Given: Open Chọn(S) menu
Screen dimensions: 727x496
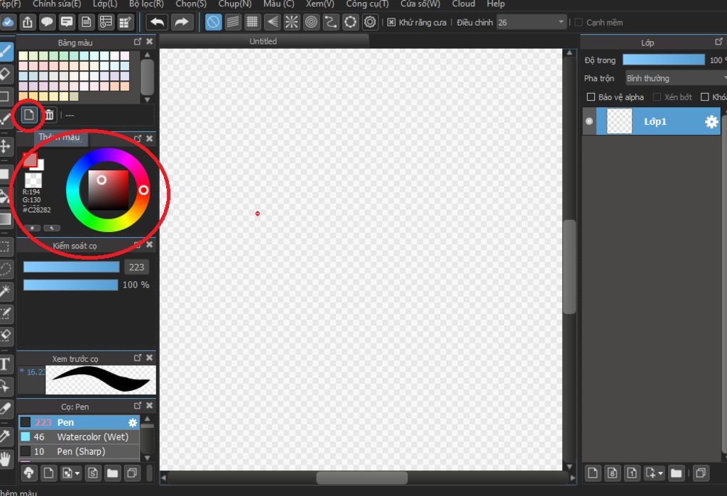Looking at the screenshot, I should [191, 4].
